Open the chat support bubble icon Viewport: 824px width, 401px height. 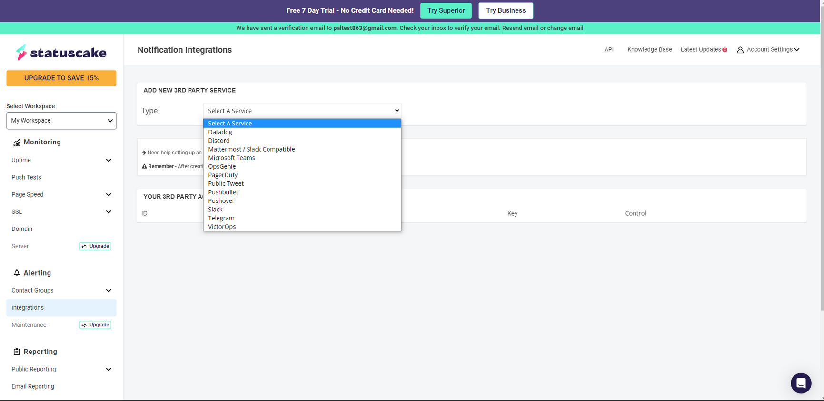[x=801, y=383]
